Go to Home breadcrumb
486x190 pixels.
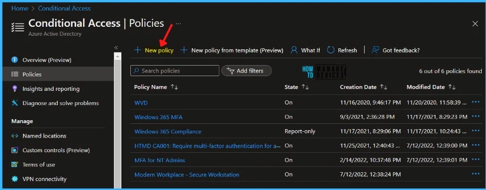point(20,8)
